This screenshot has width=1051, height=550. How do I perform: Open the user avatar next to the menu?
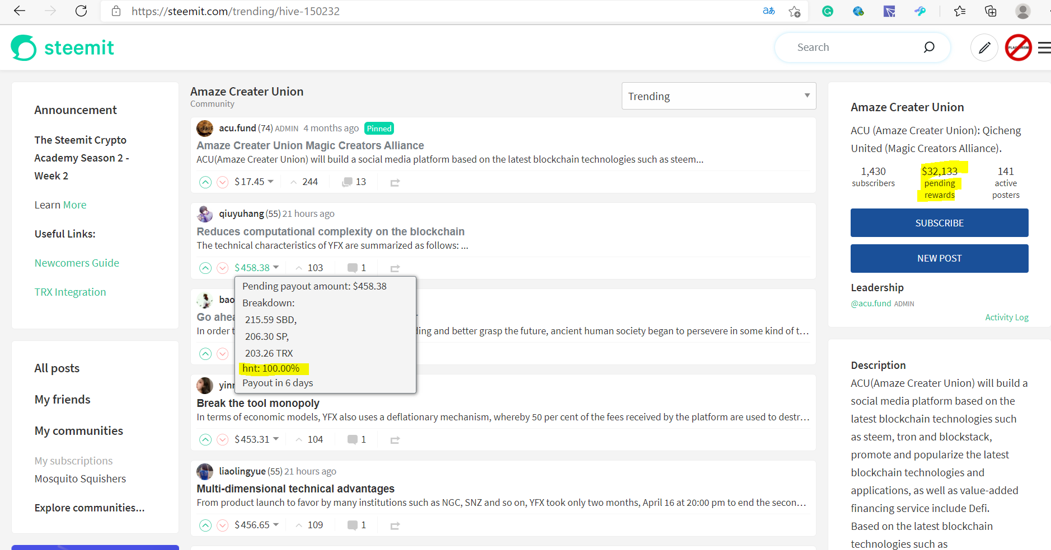coord(1019,48)
